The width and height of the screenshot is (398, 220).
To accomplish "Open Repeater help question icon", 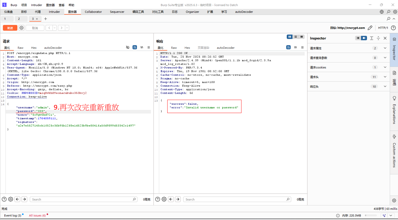I will tap(393, 28).
